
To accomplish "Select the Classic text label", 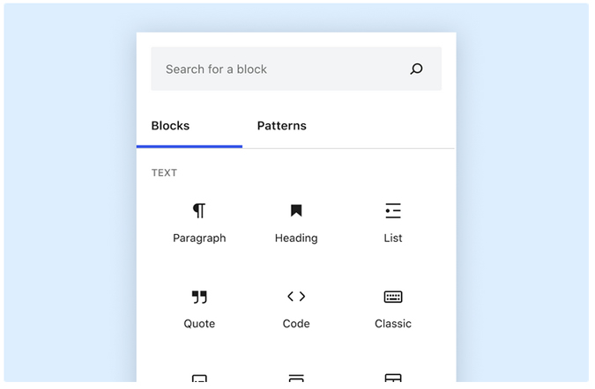I will coord(393,324).
